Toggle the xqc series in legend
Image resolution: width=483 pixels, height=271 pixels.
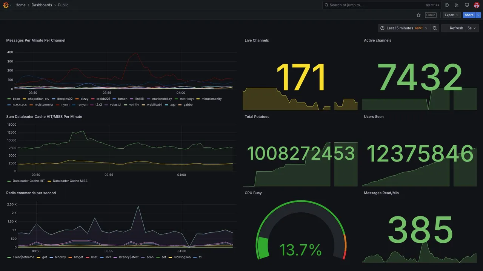point(170,105)
